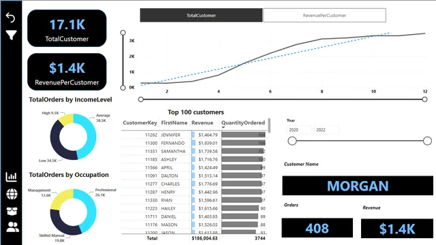Viewport: 436px width, 245px height.
Task: Click left handle of chart month zoom slider
Action: [141, 99]
